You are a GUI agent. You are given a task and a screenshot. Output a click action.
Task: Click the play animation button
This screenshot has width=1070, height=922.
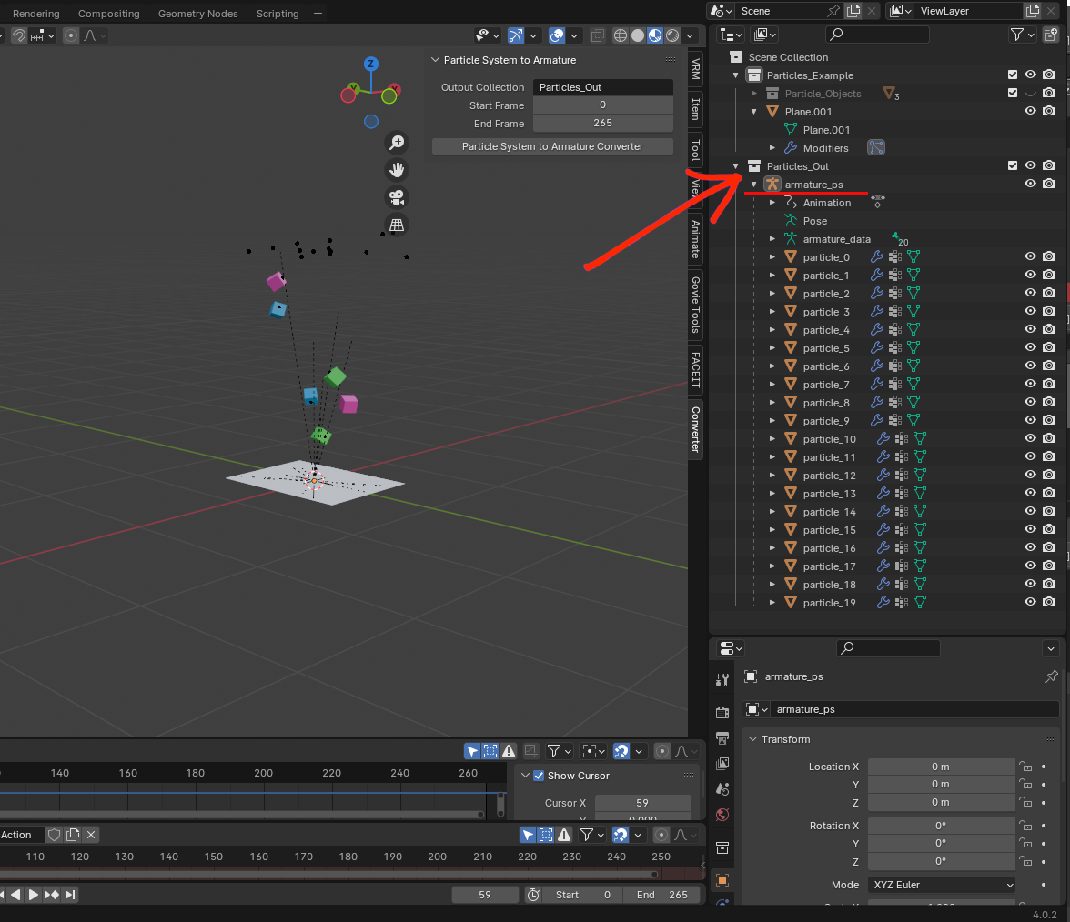click(x=34, y=895)
